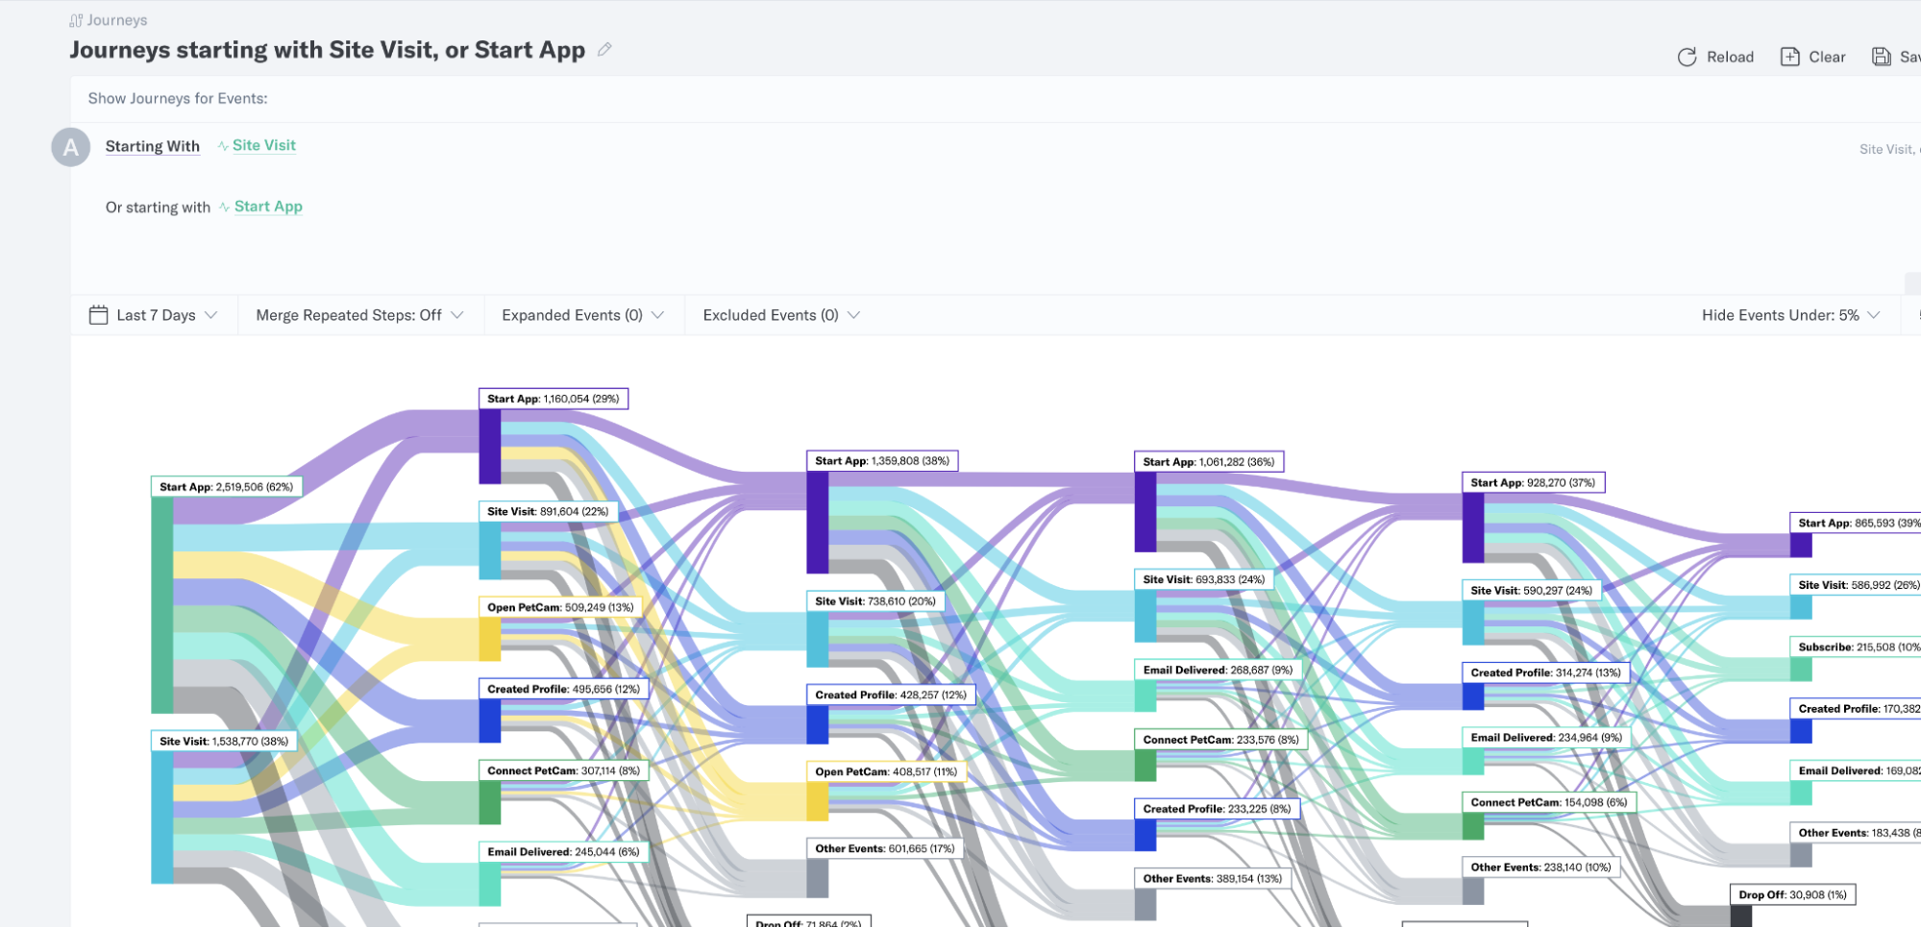Click the blue Site Visit first-step bar
The image size is (1921, 928).
pyautogui.click(x=161, y=818)
